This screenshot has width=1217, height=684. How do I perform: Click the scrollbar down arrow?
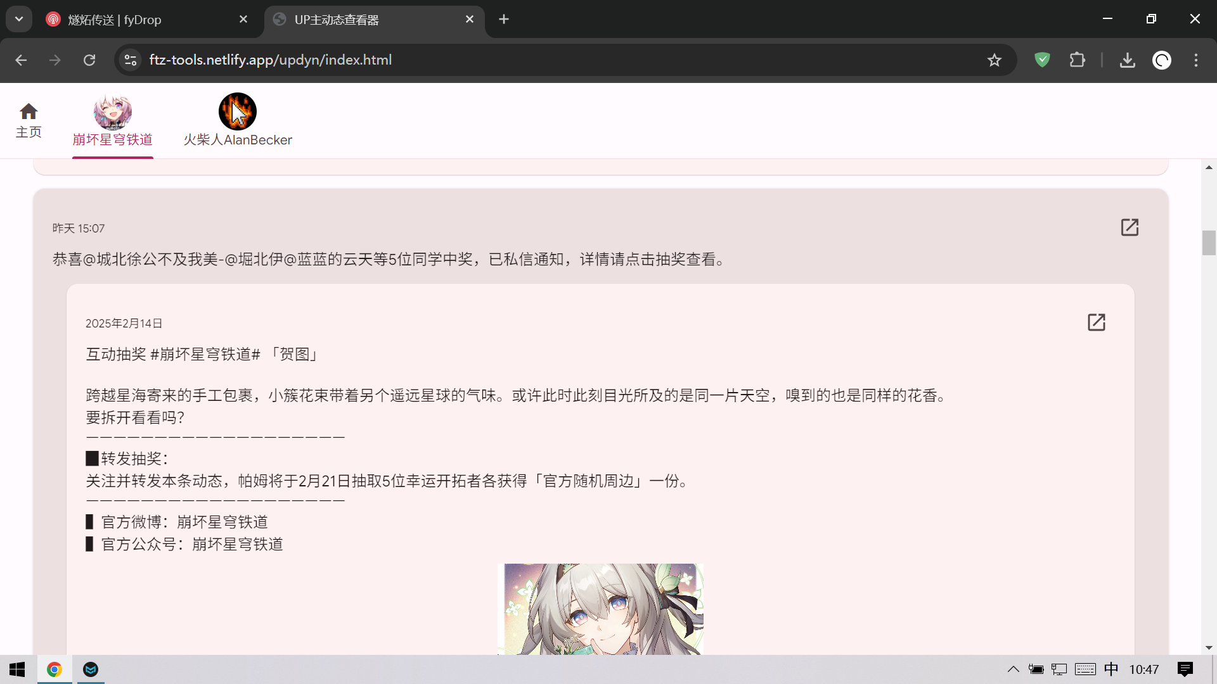click(x=1209, y=648)
